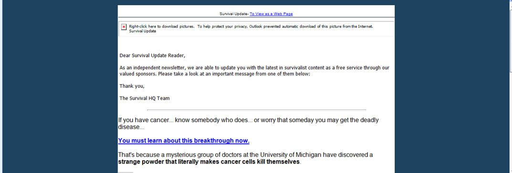The image size is (512, 173).
Task: Click 'The Survival HQ Team' signature
Action: [x=144, y=98]
